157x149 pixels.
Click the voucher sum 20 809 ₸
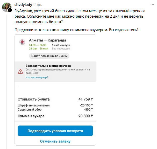(x=85, y=116)
